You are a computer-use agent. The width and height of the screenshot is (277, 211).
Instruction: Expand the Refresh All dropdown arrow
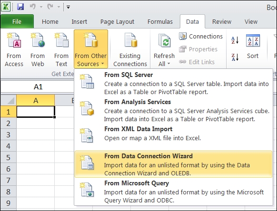tap(168, 64)
